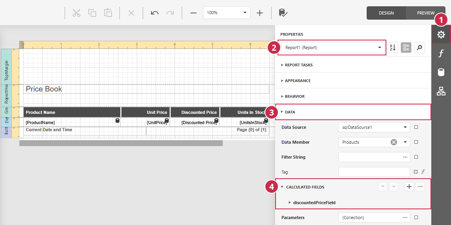451x225 pixels.
Task: Sort properties alphabetically
Action: tap(393, 48)
